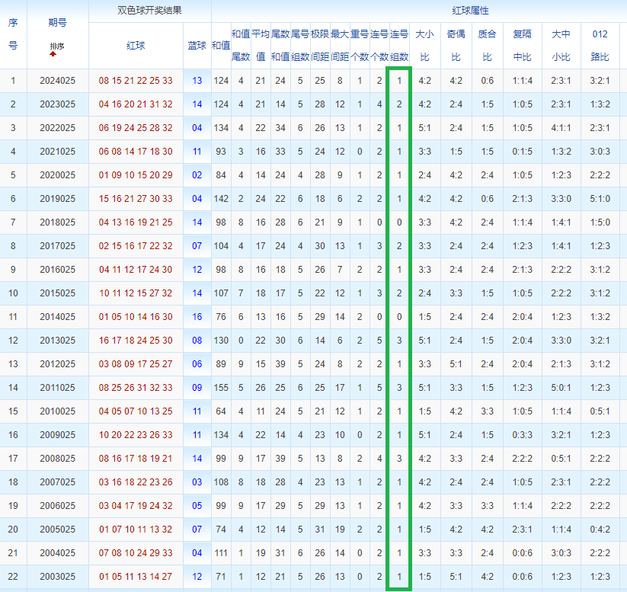
Task: Click the 质合比 column header
Action: click(x=486, y=46)
